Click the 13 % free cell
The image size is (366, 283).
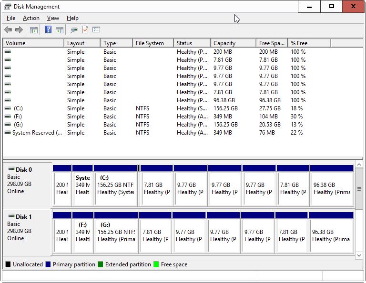(296, 125)
